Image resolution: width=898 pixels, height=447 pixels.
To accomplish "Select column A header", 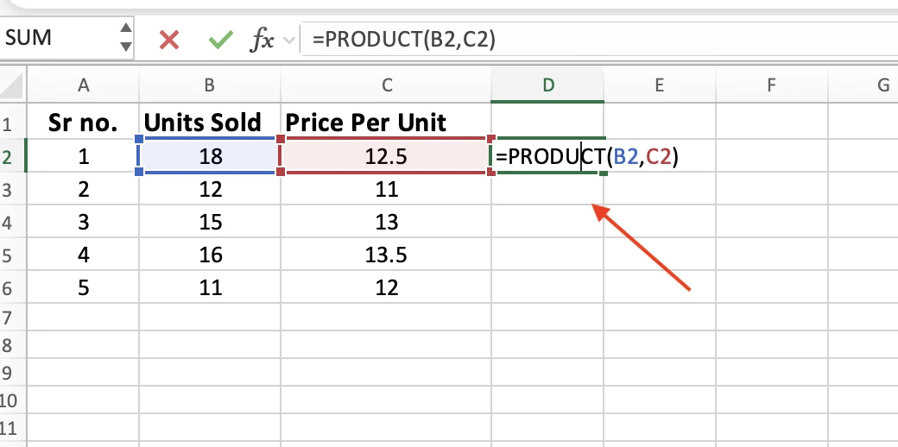I will tap(84, 85).
